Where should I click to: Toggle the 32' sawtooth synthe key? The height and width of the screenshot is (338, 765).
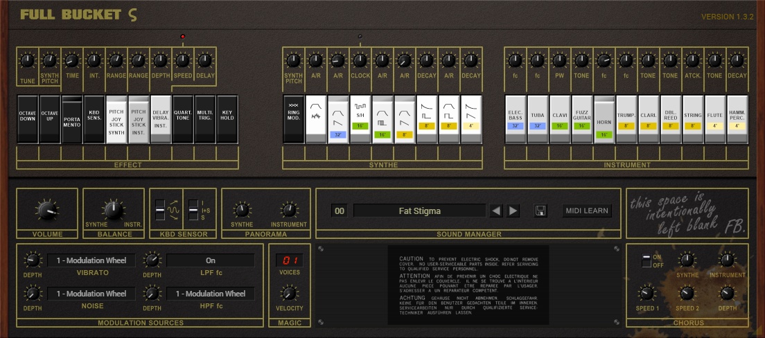click(x=338, y=119)
